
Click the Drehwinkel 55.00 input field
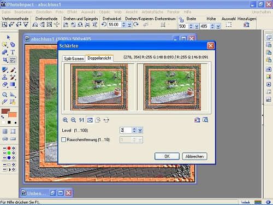tap(115, 25)
